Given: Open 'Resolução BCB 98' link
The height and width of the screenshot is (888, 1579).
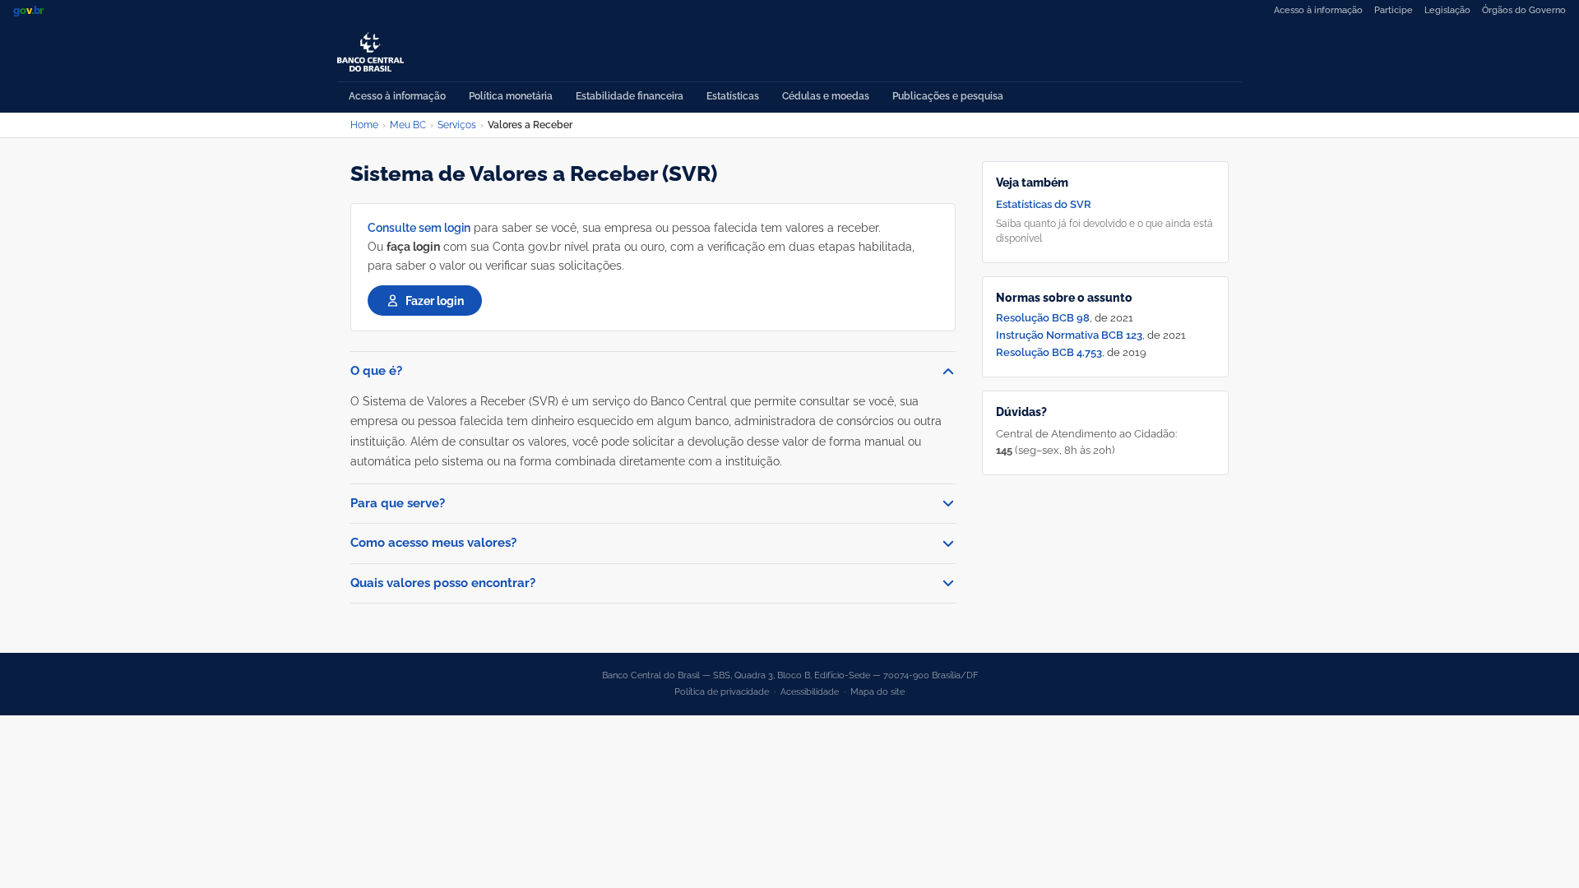Looking at the screenshot, I should click(x=1042, y=318).
